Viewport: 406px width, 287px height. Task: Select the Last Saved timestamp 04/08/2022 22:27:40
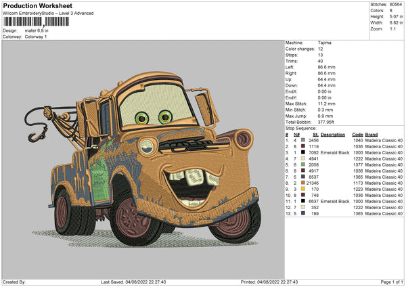click(145, 282)
